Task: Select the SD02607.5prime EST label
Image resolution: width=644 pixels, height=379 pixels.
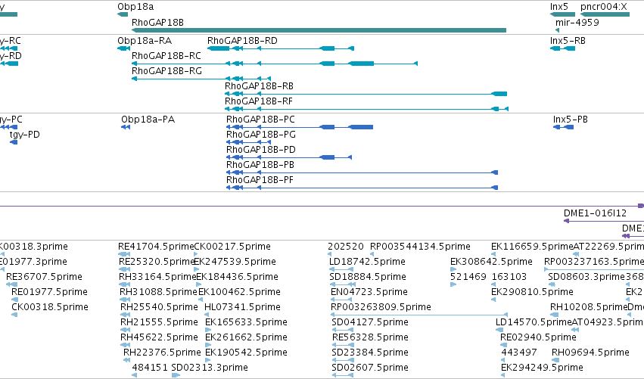Action: pos(370,368)
